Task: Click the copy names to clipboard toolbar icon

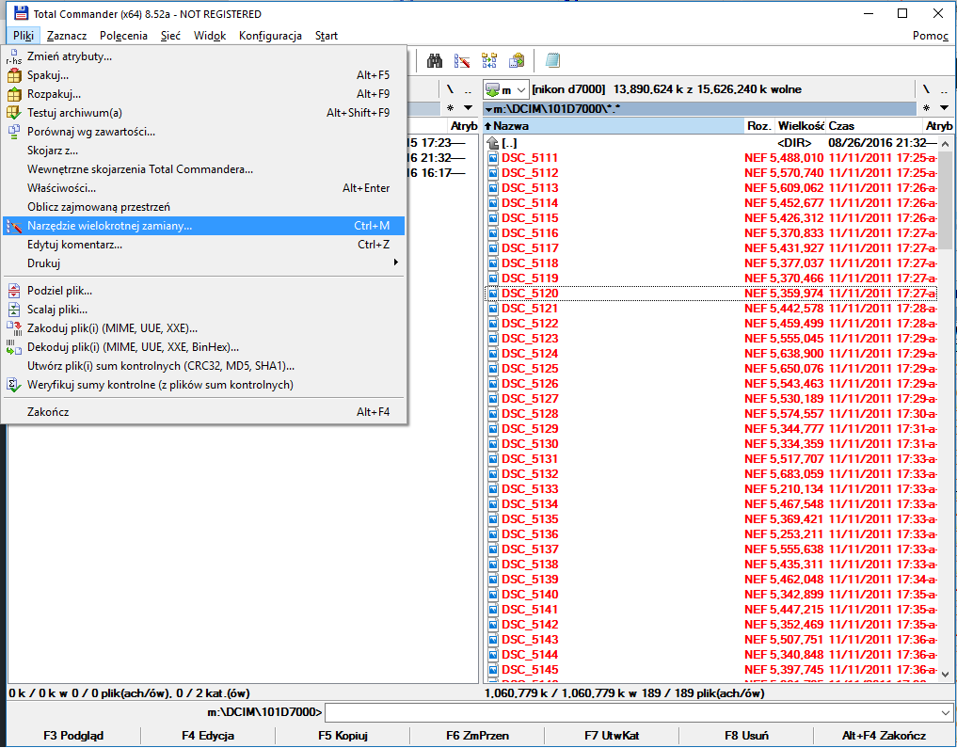Action: [x=517, y=60]
